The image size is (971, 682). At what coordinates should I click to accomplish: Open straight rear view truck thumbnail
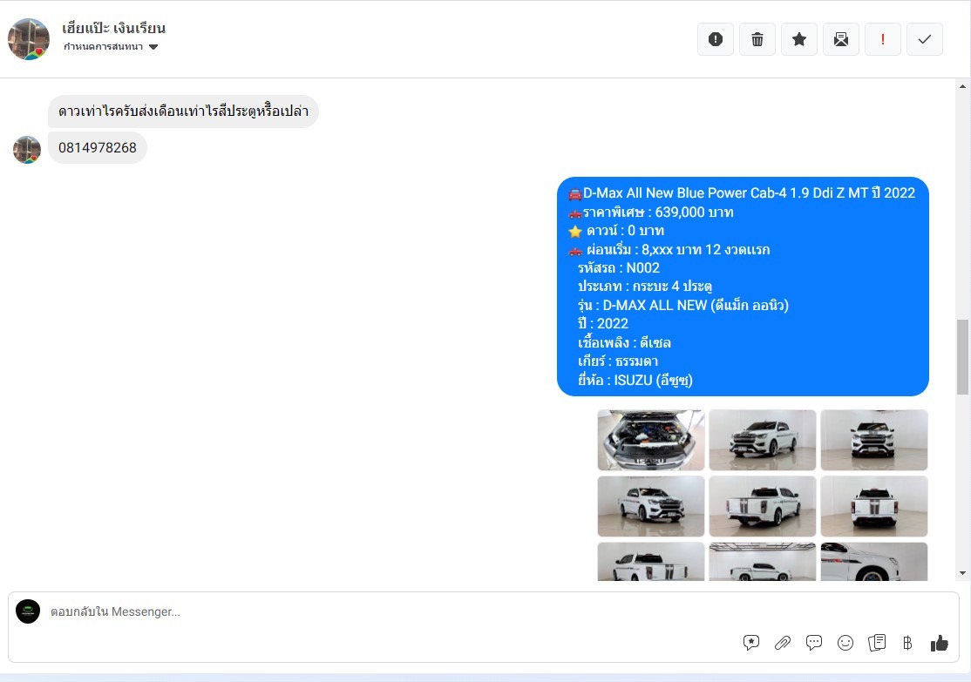tap(873, 506)
